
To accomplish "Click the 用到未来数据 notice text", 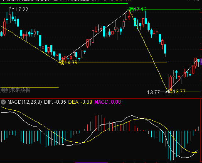I will pos(15,90).
